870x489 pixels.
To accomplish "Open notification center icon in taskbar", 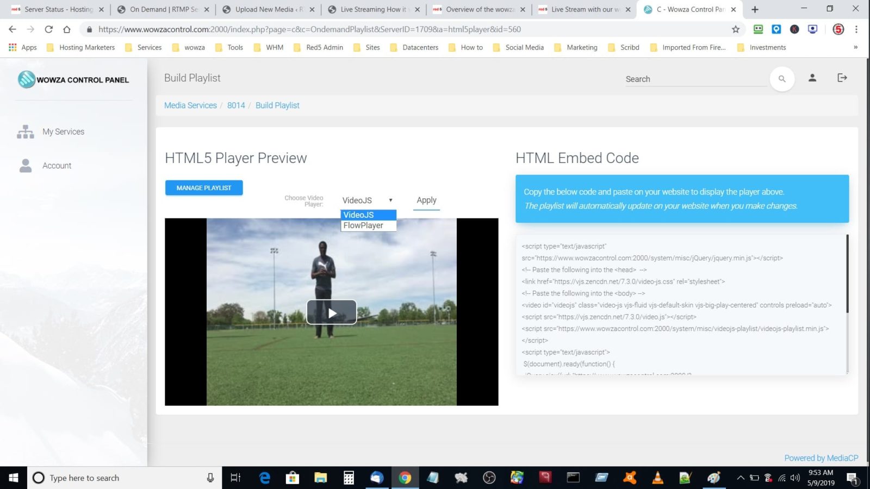I will (x=852, y=478).
